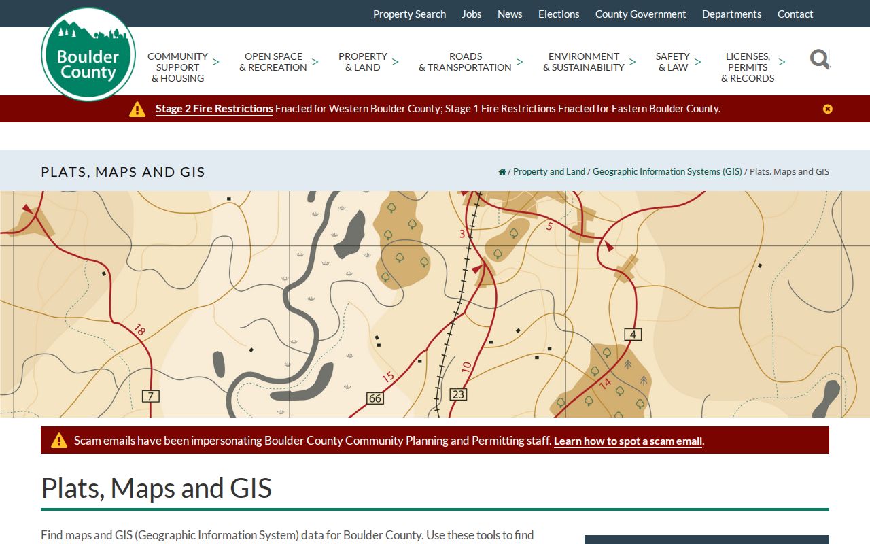
Task: Expand Property & Land chevron
Action: pyautogui.click(x=395, y=62)
